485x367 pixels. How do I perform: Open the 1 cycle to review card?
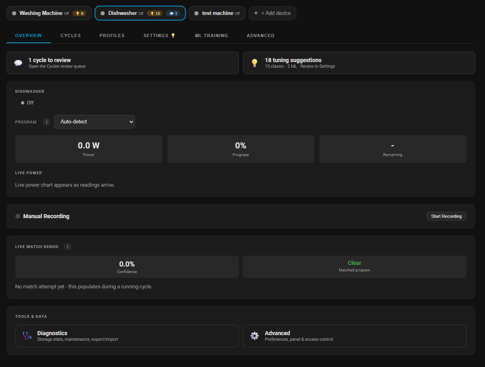pos(122,63)
